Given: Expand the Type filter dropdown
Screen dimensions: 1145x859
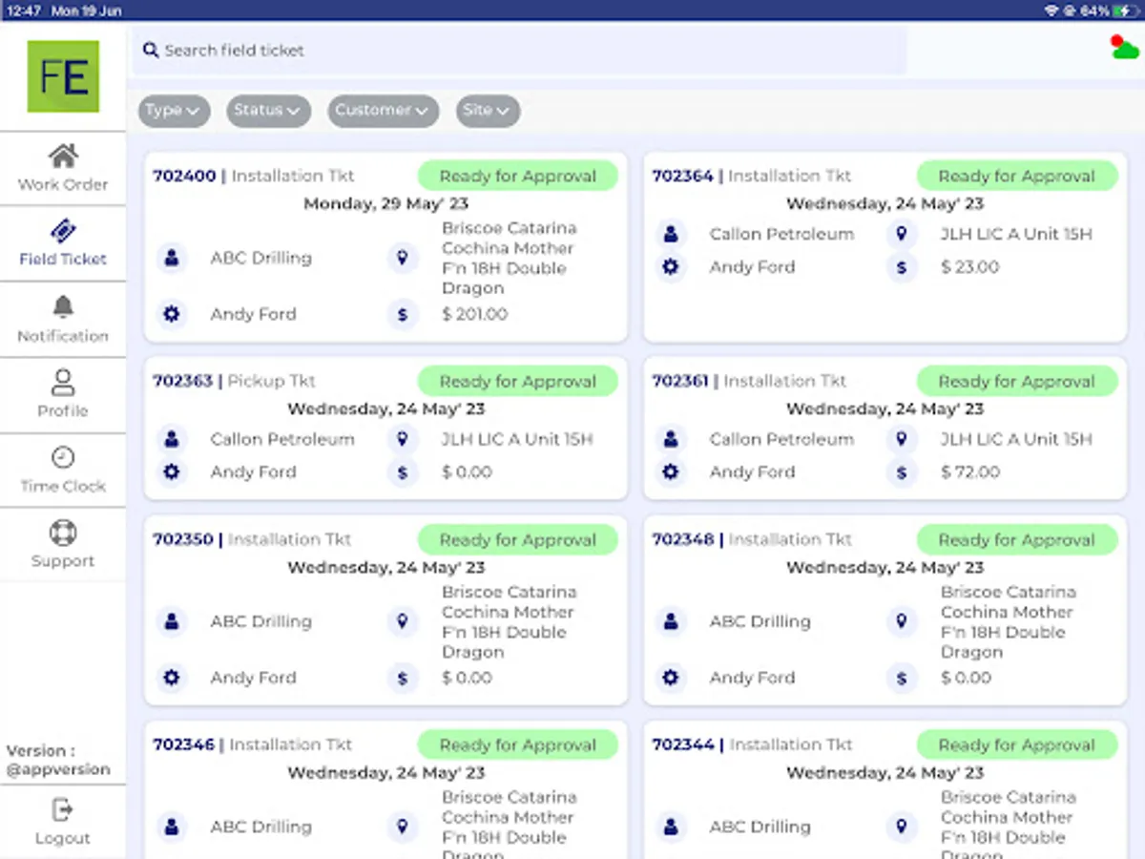Looking at the screenshot, I should pos(174,111).
